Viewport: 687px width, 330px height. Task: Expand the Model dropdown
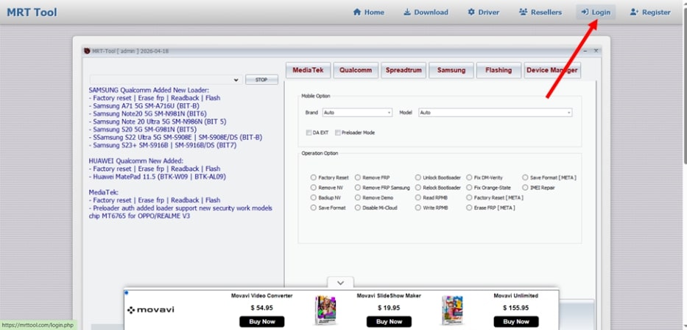coord(495,113)
